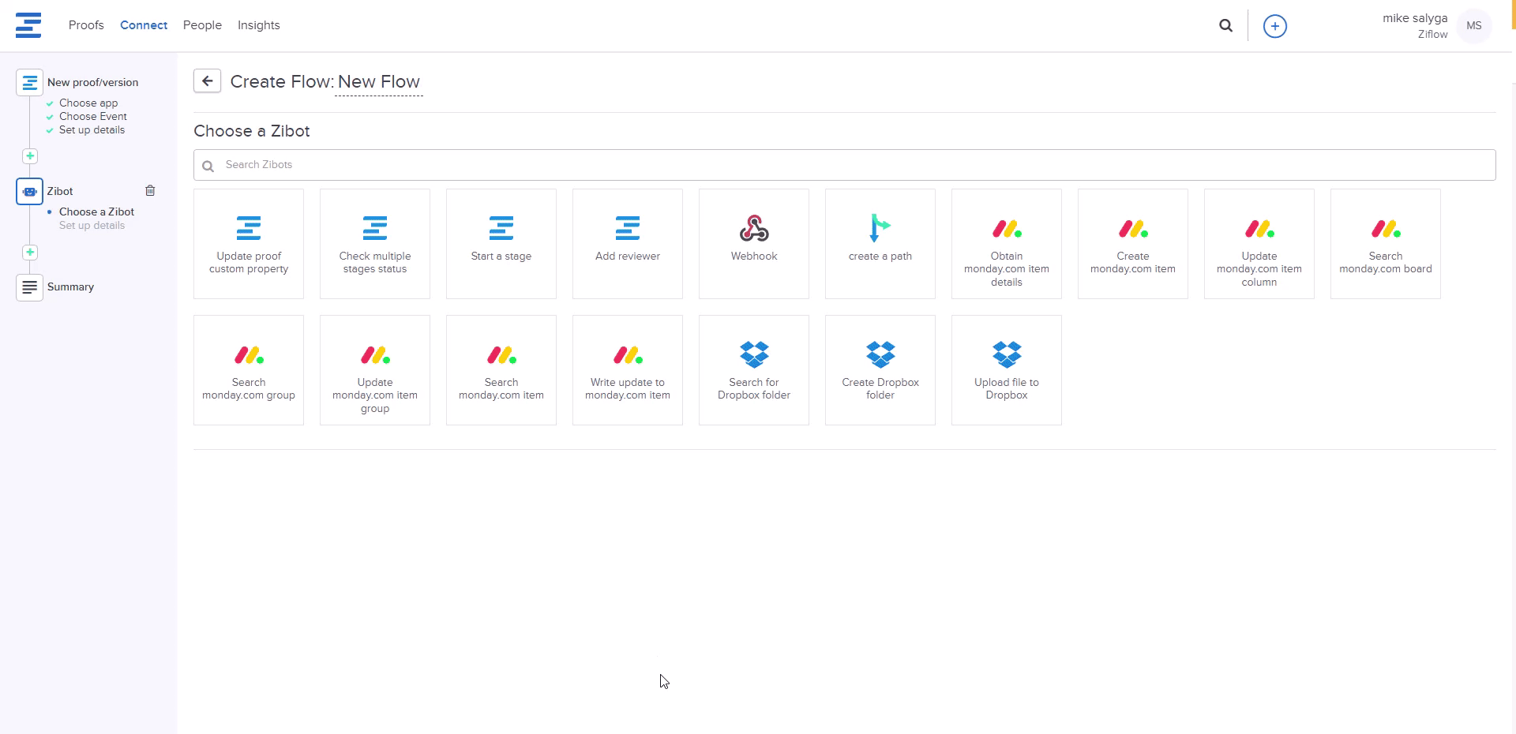This screenshot has width=1516, height=734.
Task: Open Set up details under Zibot
Action: pyautogui.click(x=92, y=226)
